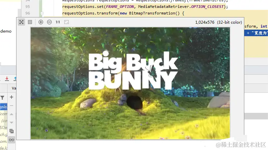Viewport: 268px width, 150px height.
Task: Click BitmapTransformation() in line 96
Action: [154, 13]
